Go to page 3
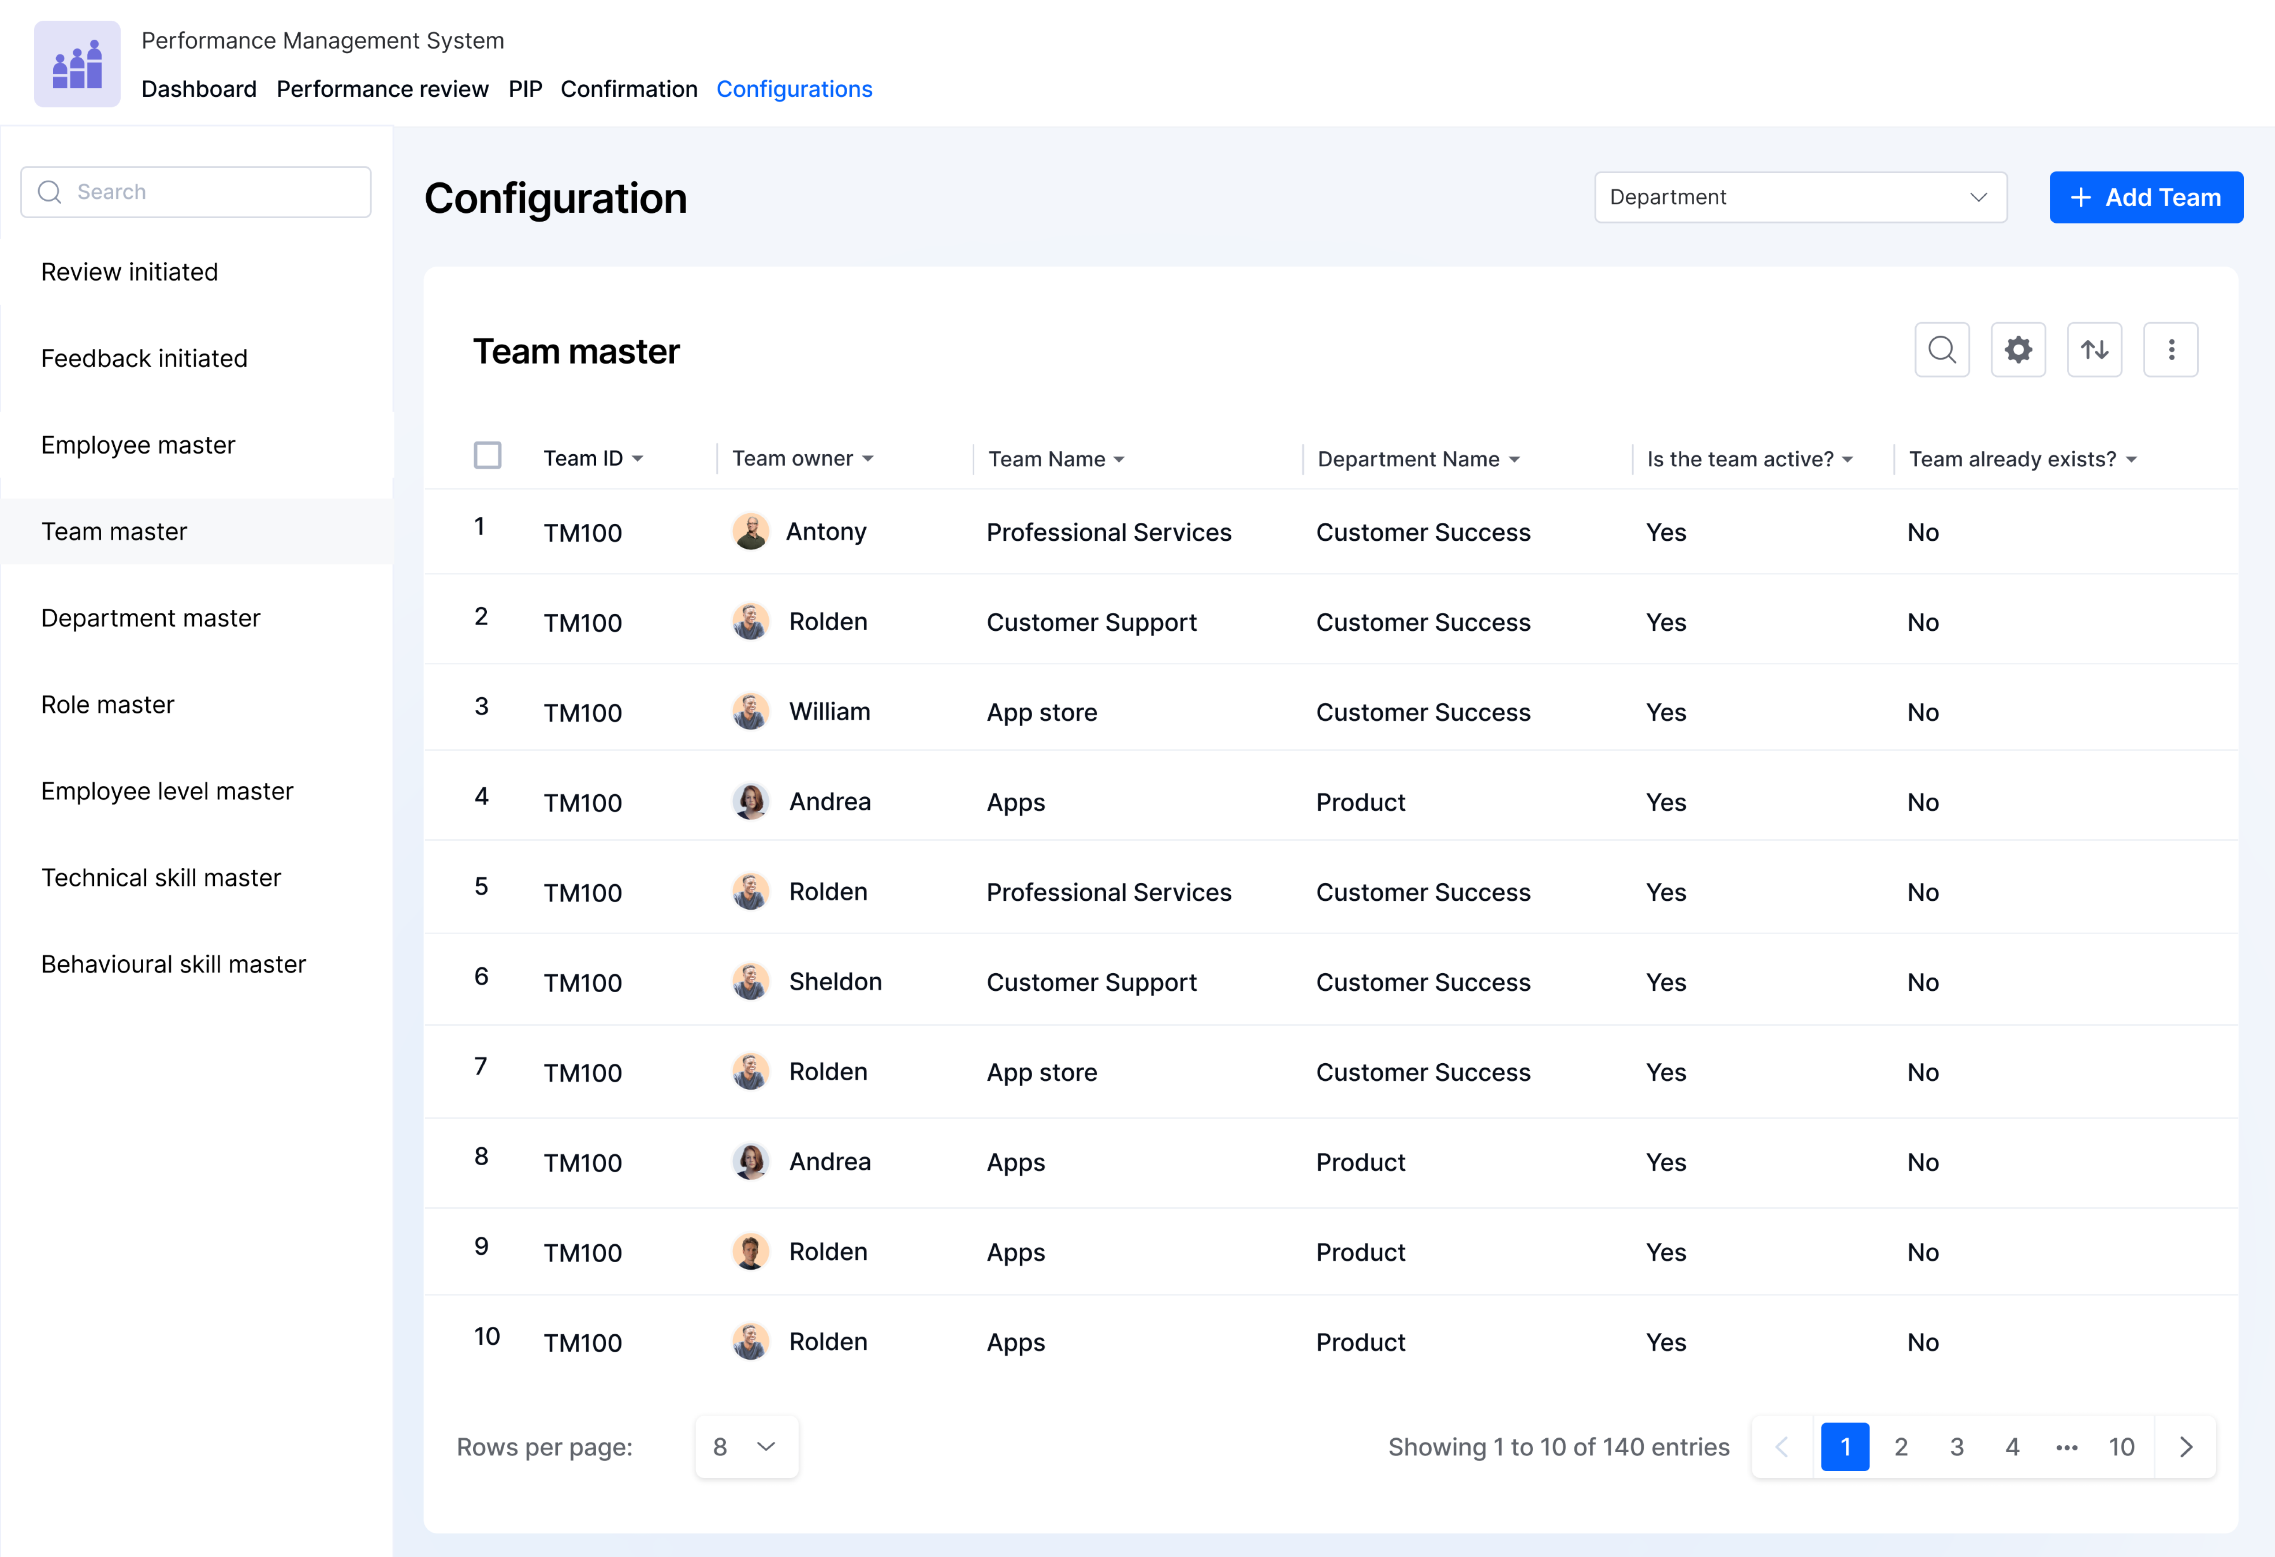Image resolution: width=2275 pixels, height=1557 pixels. point(1956,1446)
